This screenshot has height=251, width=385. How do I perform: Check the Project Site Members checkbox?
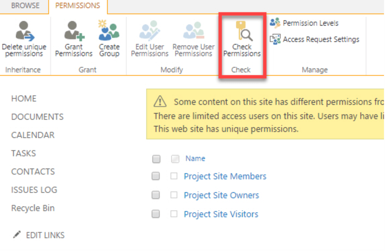pos(174,176)
